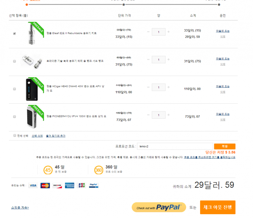Click the American Express card icon
This screenshot has height=218, width=253.
point(69,185)
